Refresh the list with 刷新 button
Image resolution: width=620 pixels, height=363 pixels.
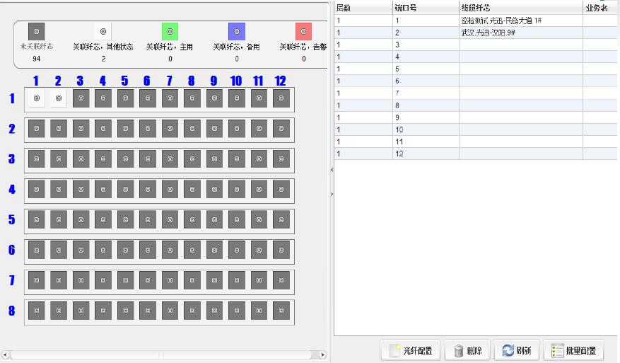tap(517, 350)
